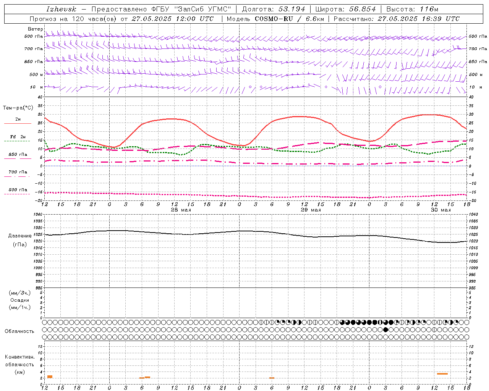Click the (км) unit under convective cloud label
This screenshot has width=489, height=391.
tap(19, 372)
